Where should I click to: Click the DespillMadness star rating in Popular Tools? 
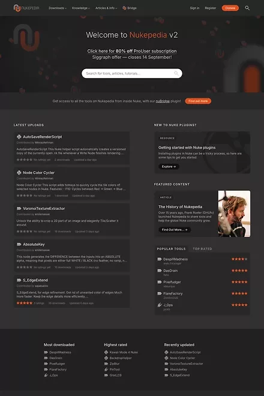point(239,259)
